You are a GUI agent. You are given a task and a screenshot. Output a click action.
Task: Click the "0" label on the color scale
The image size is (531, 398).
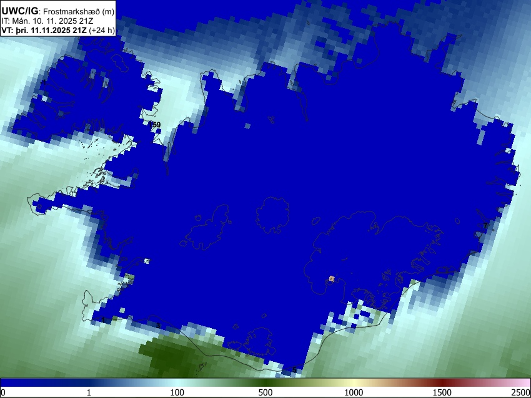click(3, 392)
